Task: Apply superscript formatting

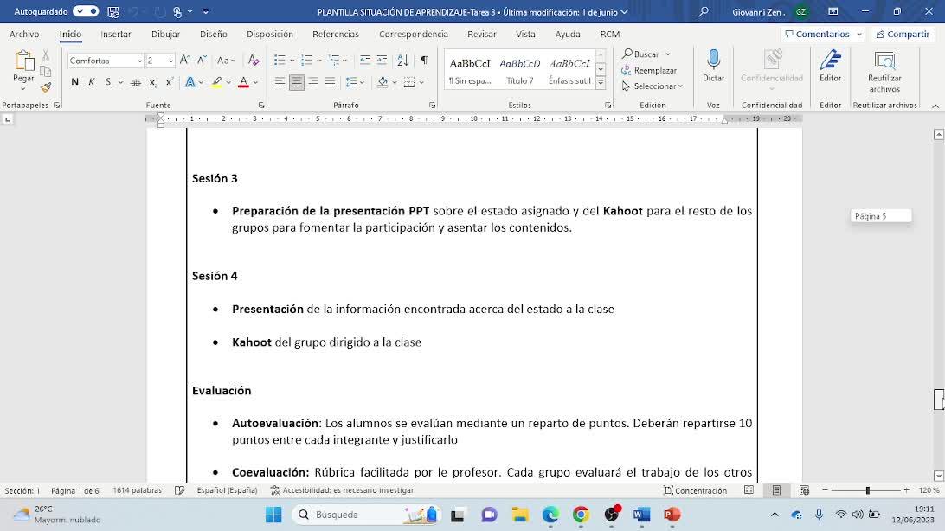Action: pyautogui.click(x=170, y=82)
